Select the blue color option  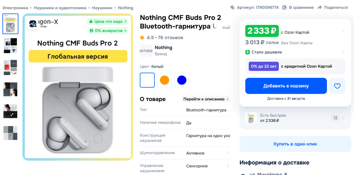point(182,80)
